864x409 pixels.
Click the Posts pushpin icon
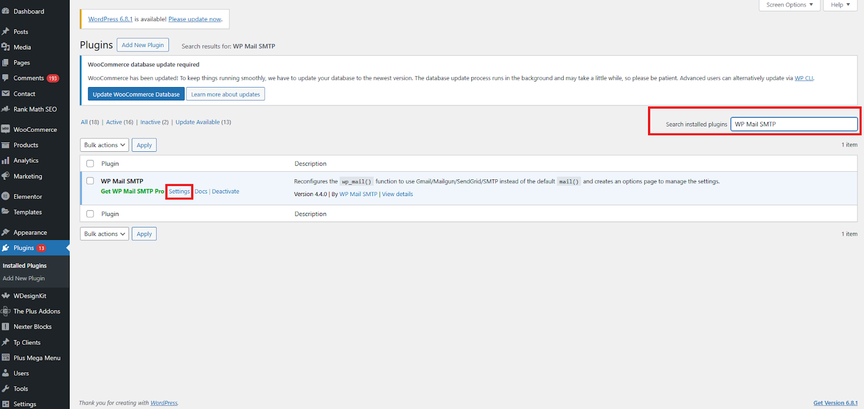tap(5, 32)
